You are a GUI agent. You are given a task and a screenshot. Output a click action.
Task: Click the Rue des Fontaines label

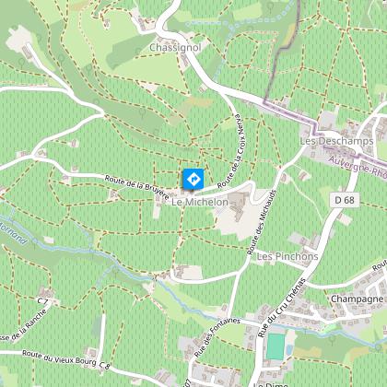click(217, 337)
